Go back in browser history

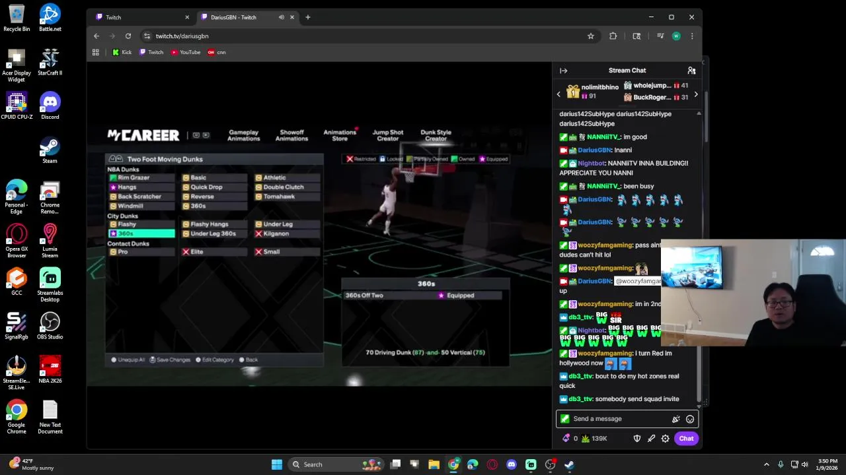96,36
